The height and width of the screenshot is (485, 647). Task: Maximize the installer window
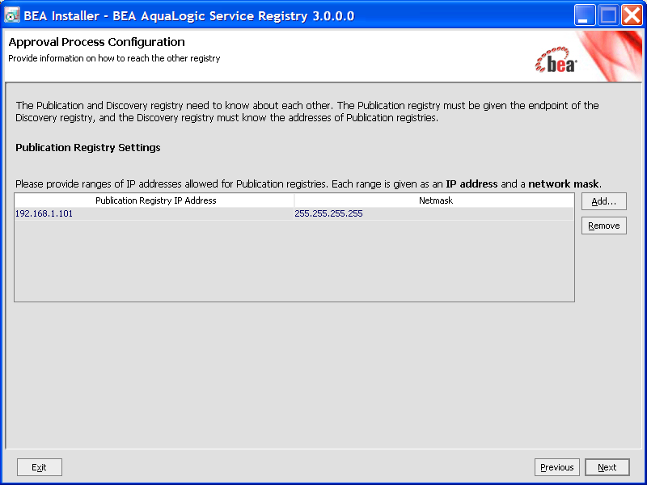608,15
